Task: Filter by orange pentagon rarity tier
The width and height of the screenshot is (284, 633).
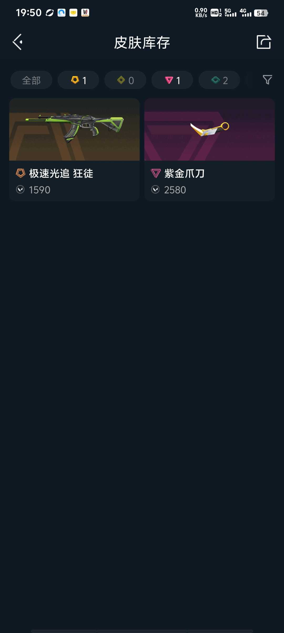Action: tap(78, 80)
